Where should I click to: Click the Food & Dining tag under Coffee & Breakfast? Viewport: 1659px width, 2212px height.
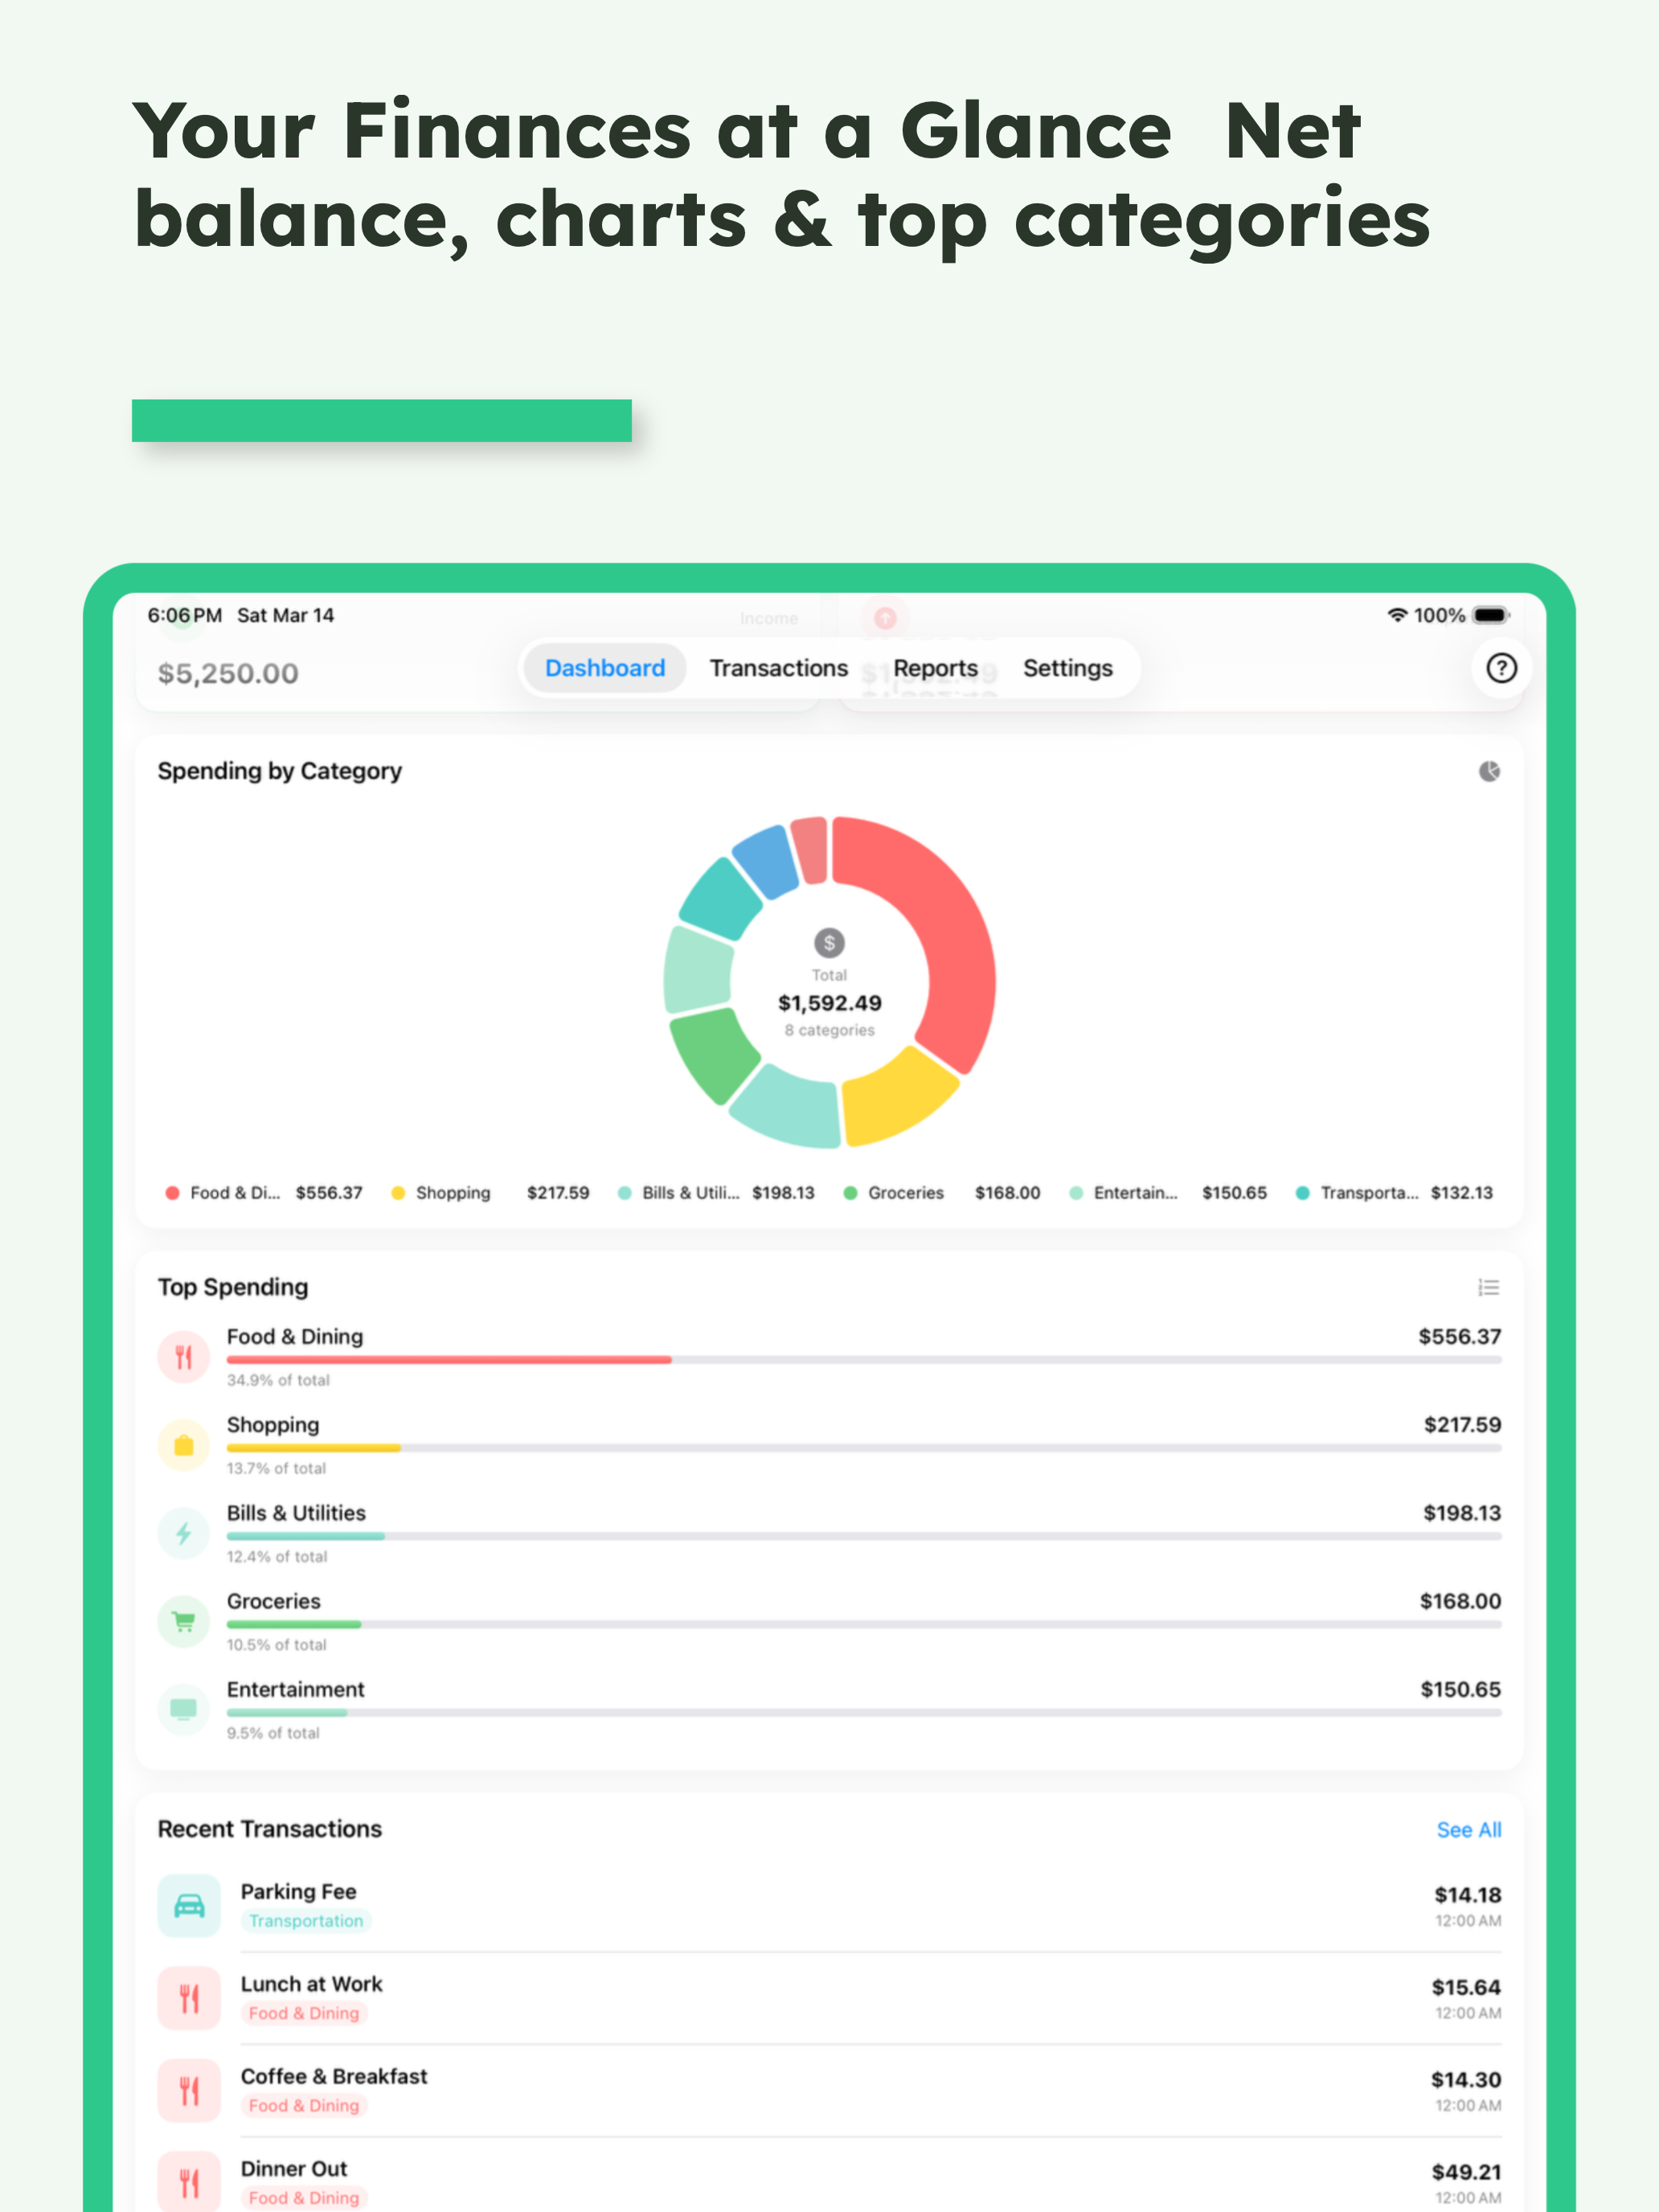[x=304, y=2105]
